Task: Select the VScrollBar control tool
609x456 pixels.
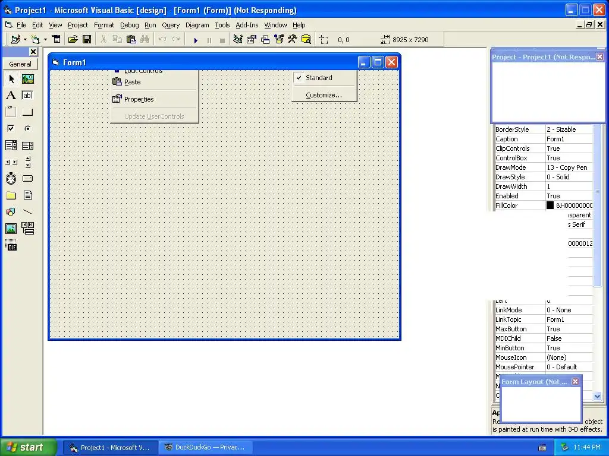Action: click(x=27, y=162)
